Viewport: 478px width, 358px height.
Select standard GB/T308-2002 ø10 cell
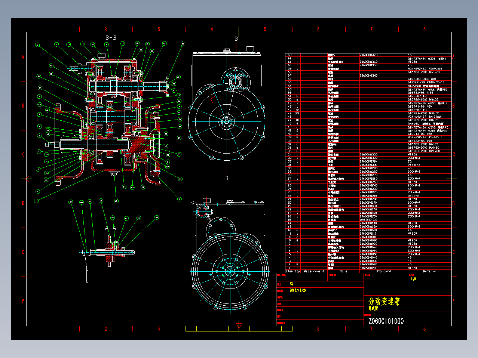pos(422,79)
